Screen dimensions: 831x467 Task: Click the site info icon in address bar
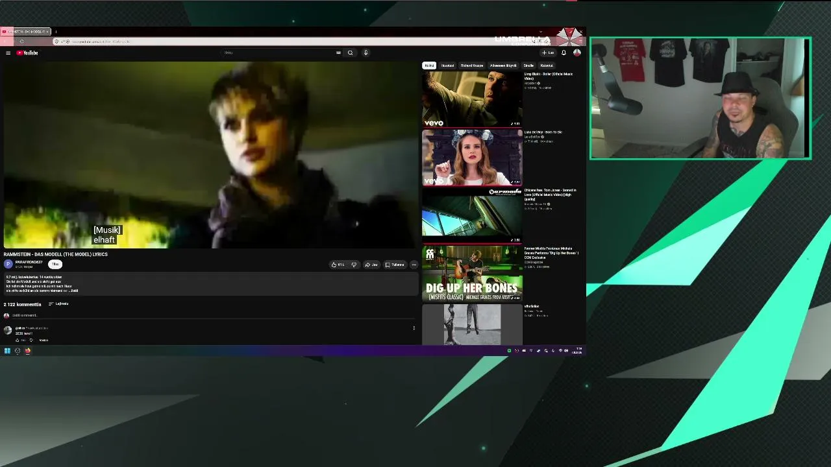(57, 42)
